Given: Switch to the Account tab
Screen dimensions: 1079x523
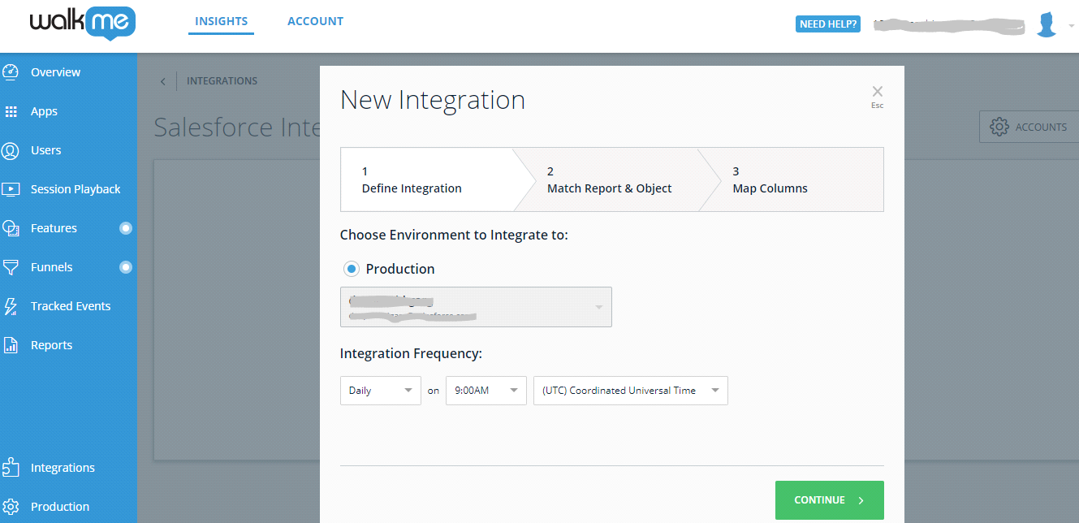Looking at the screenshot, I should point(315,21).
